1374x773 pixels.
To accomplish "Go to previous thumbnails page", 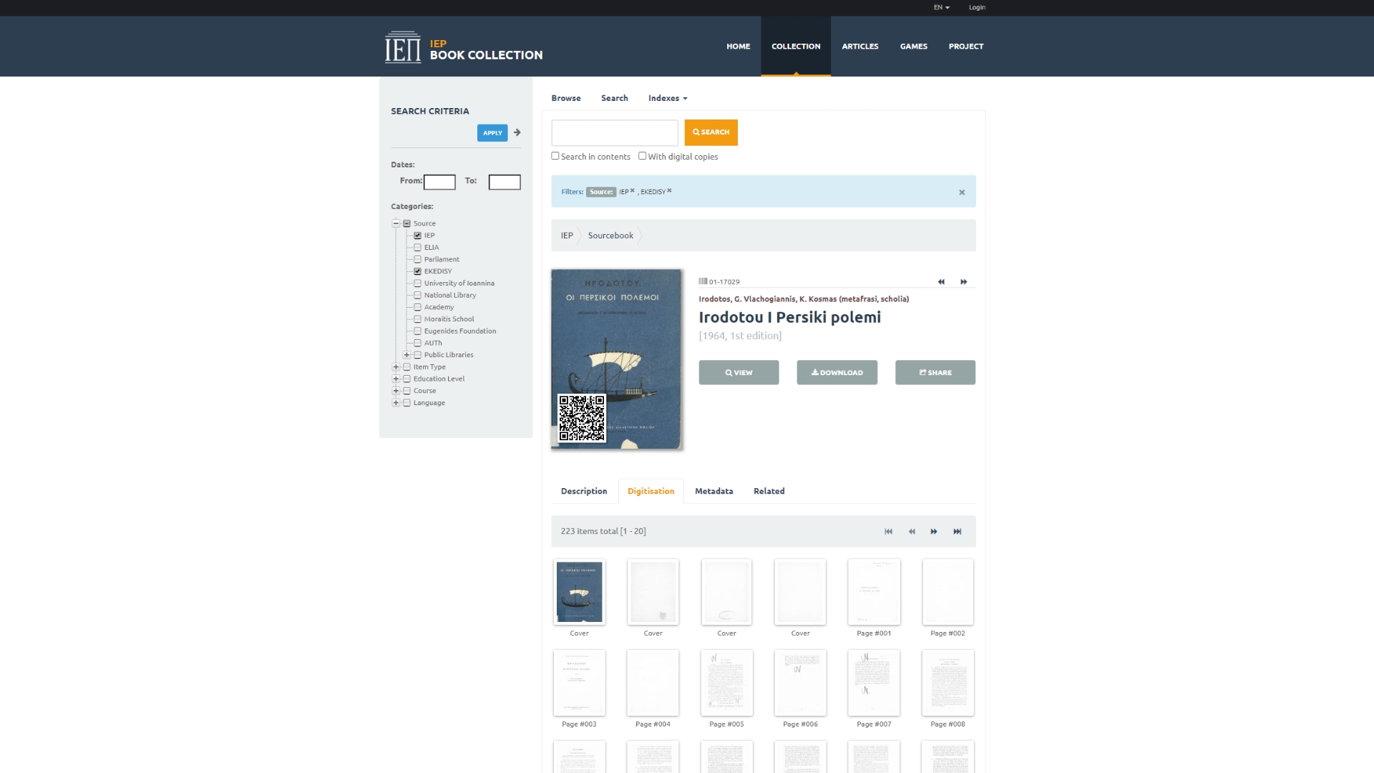I will 912,532.
